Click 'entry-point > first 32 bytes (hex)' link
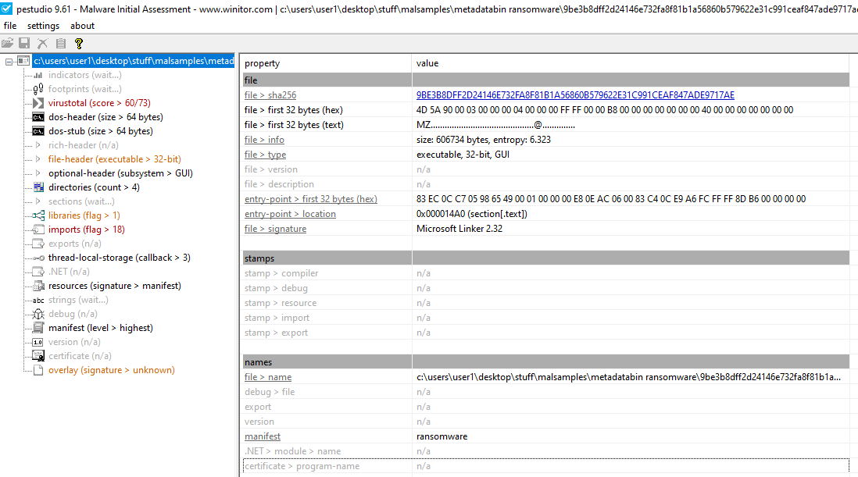The image size is (858, 477). point(311,199)
